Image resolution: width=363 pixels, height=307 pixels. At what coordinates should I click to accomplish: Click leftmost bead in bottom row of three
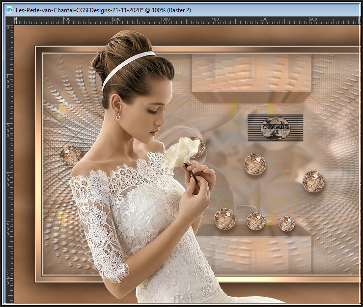coord(224,219)
